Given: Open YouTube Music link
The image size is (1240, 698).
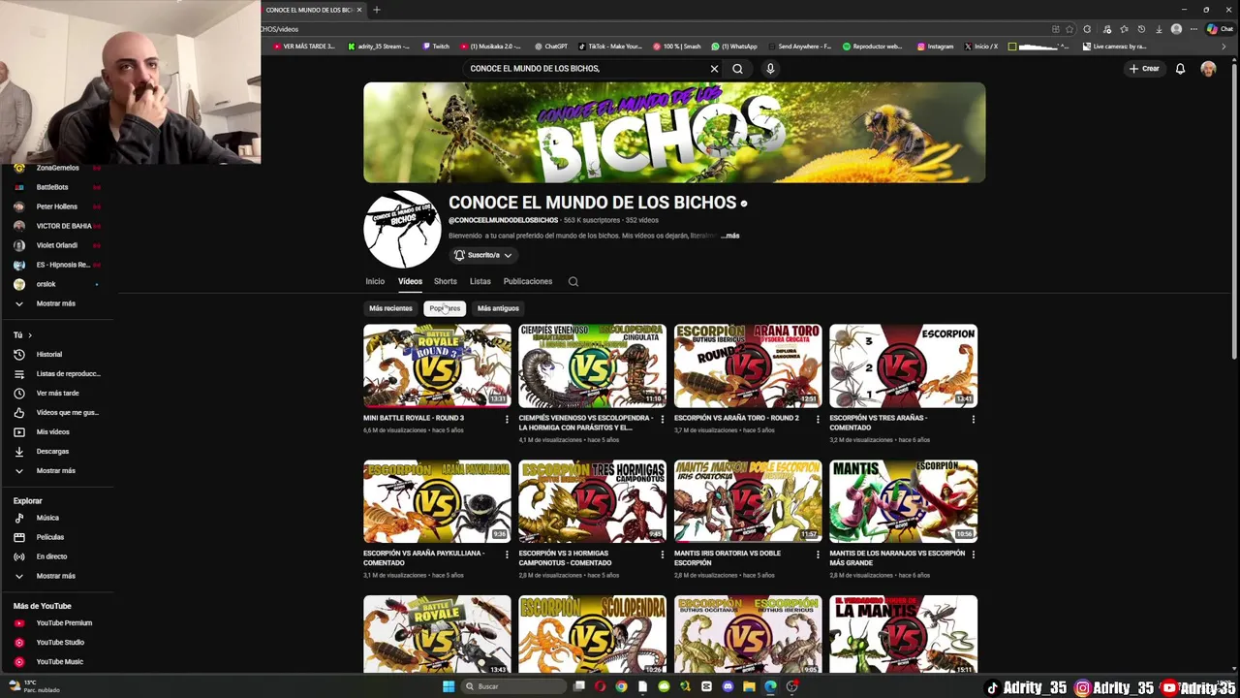Looking at the screenshot, I should (59, 661).
